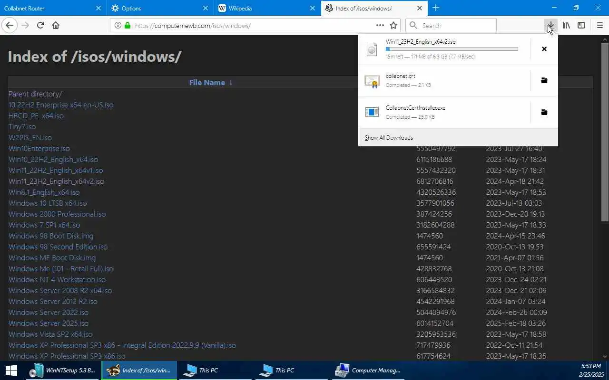Download Windows Vista SP2 x64.iso

tap(50, 334)
